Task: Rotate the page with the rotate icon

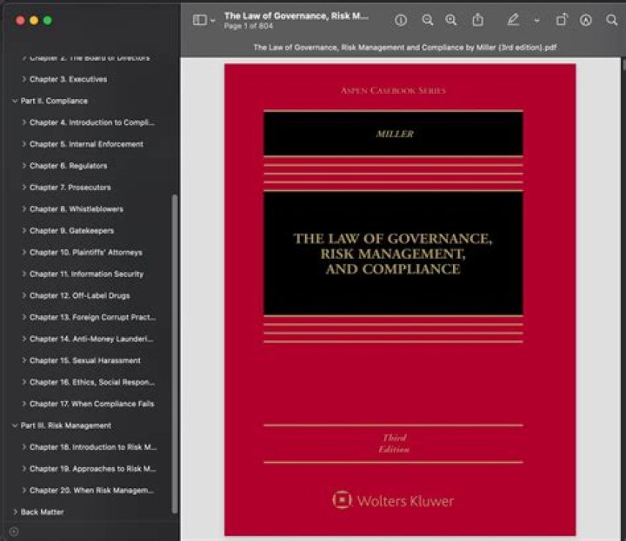Action: click(x=562, y=19)
